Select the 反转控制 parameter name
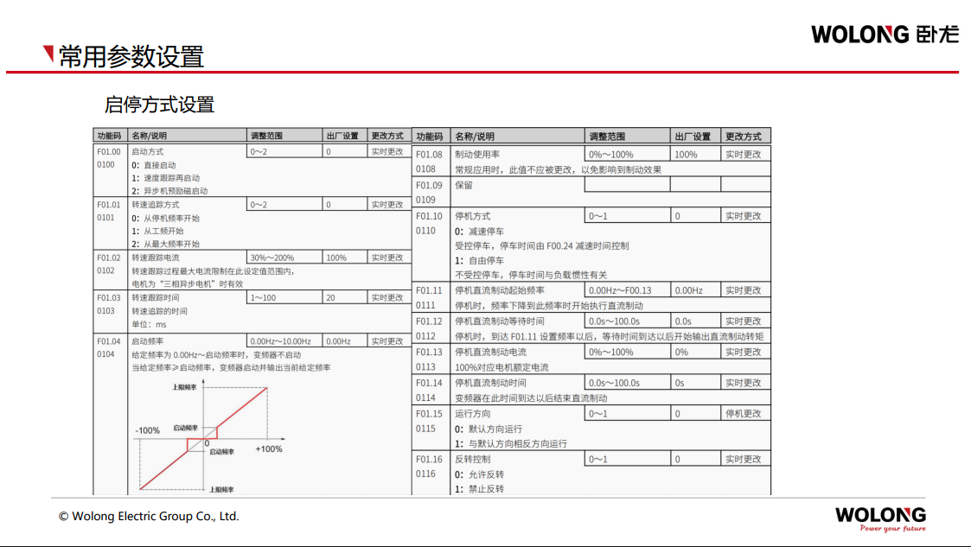The image size is (971, 547). [x=473, y=459]
